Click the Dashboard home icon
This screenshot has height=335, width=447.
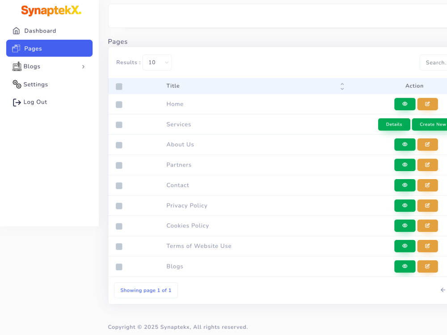[x=16, y=31]
